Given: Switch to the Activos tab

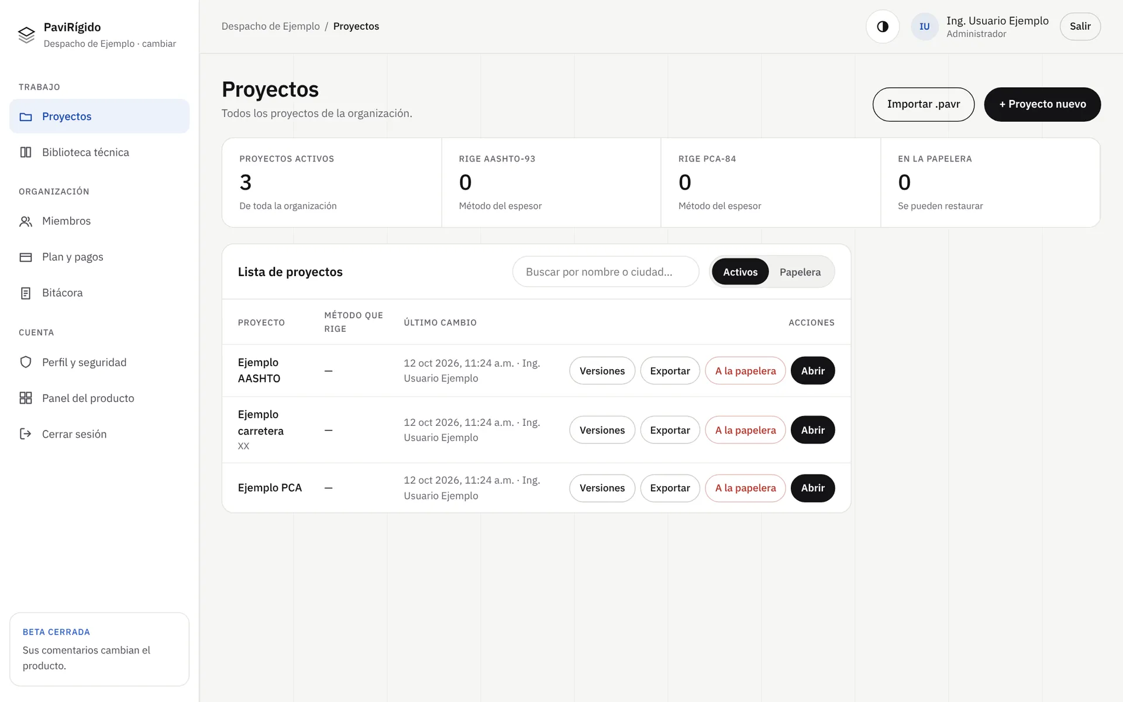Looking at the screenshot, I should coord(740,272).
